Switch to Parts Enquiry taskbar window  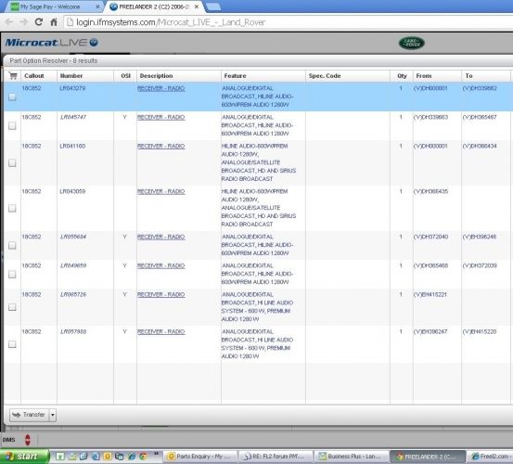tap(200, 457)
